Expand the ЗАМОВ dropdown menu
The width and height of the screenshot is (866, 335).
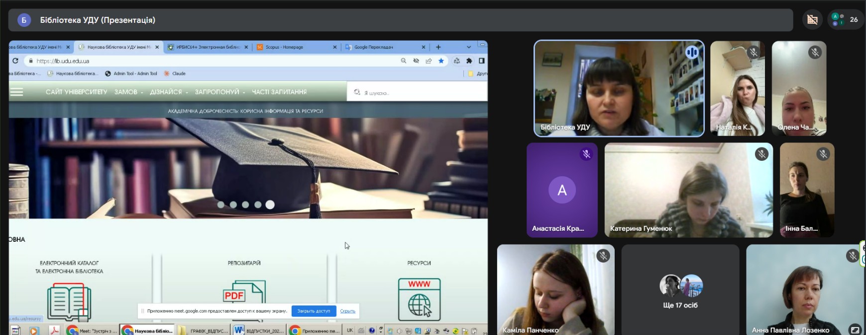tap(128, 92)
